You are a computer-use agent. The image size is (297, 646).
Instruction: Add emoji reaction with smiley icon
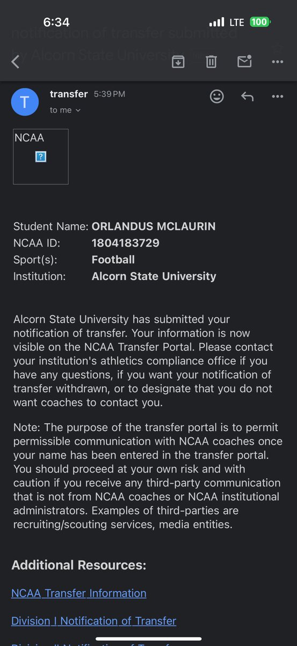click(x=216, y=96)
